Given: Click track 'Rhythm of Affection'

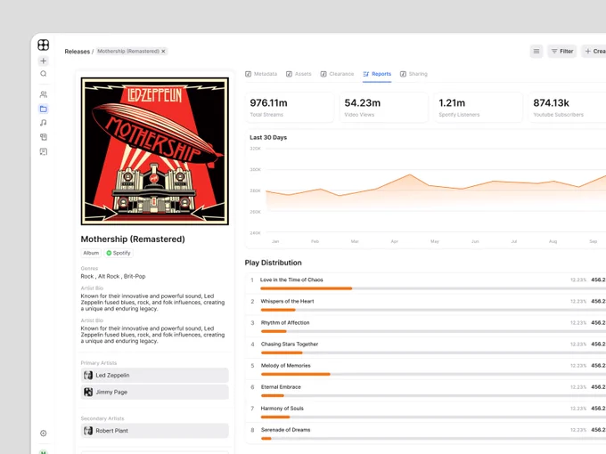Looking at the screenshot, I should click(x=285, y=323).
